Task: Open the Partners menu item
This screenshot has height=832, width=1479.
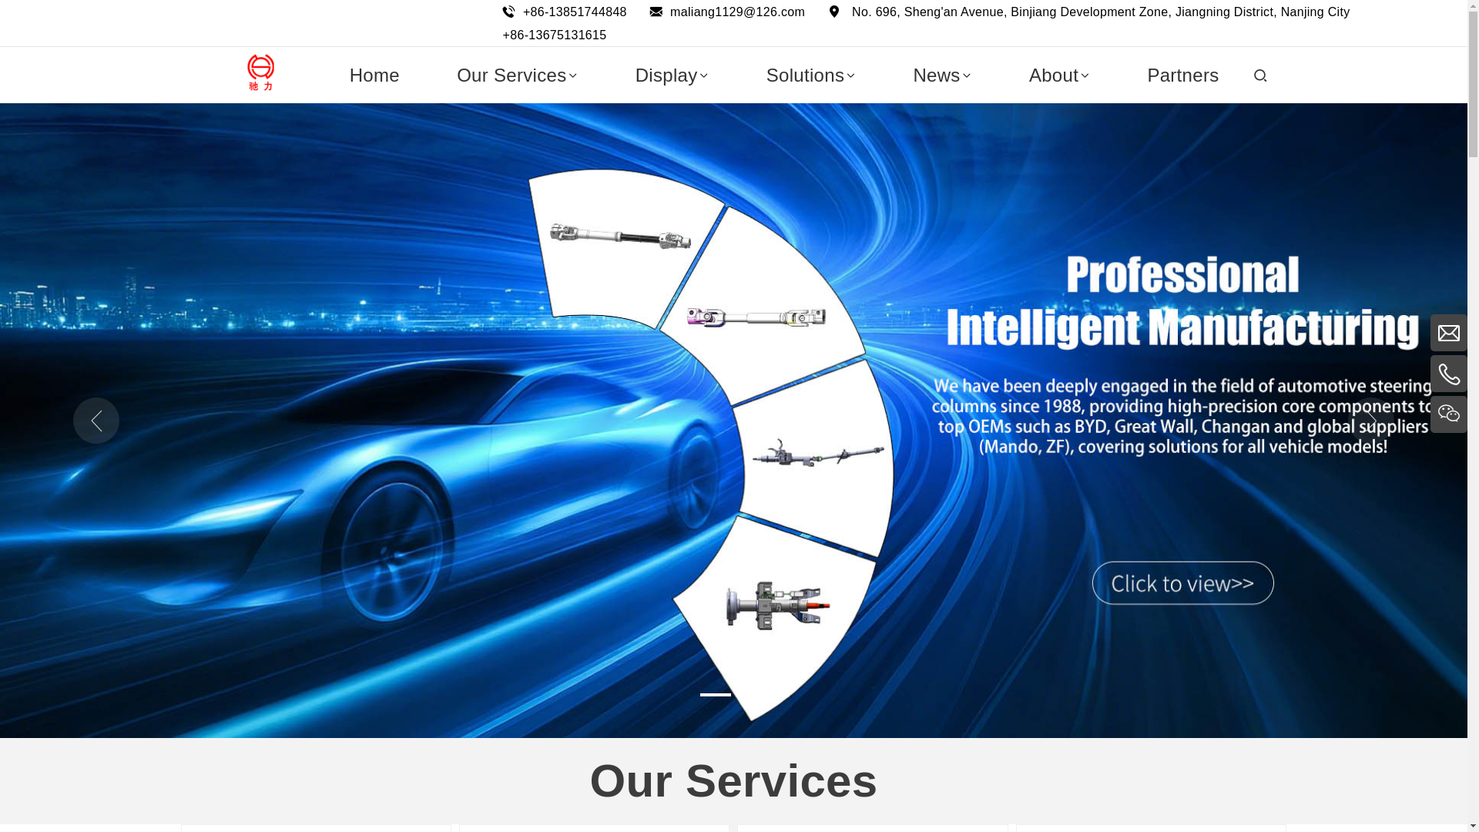Action: coord(1182,75)
